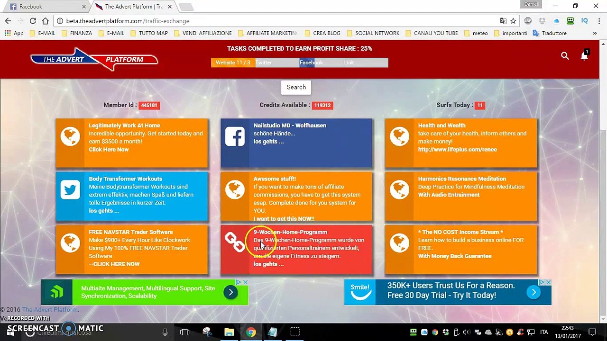Close the Facebook browser tab

[84, 7]
